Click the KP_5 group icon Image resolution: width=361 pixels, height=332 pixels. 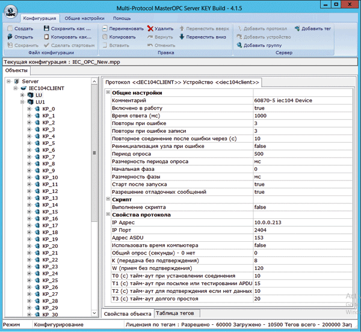point(37,143)
